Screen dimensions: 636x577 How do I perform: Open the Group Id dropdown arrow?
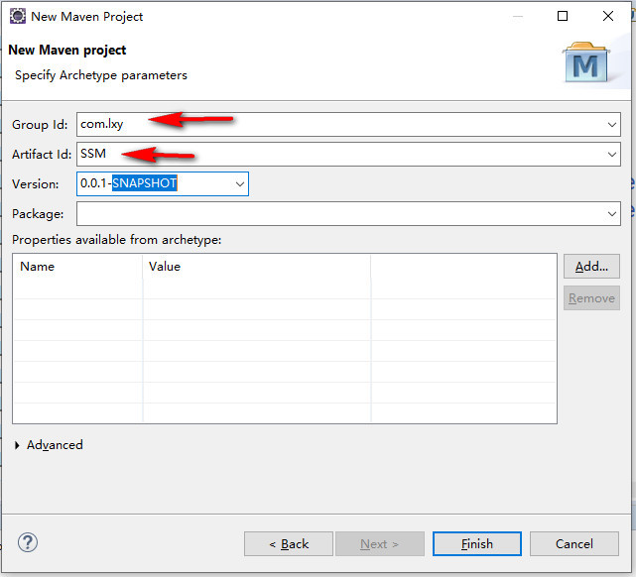coord(611,125)
